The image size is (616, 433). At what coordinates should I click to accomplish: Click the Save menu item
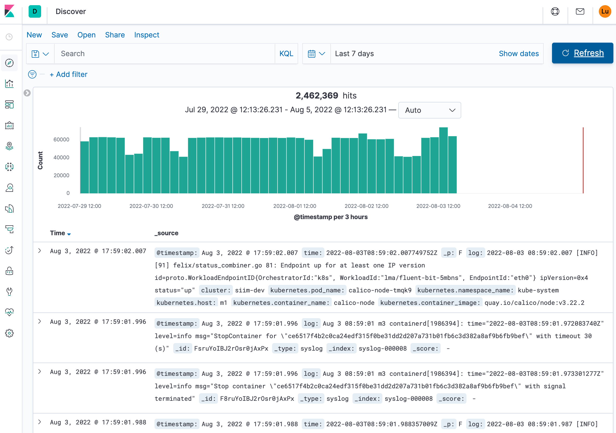(x=60, y=35)
